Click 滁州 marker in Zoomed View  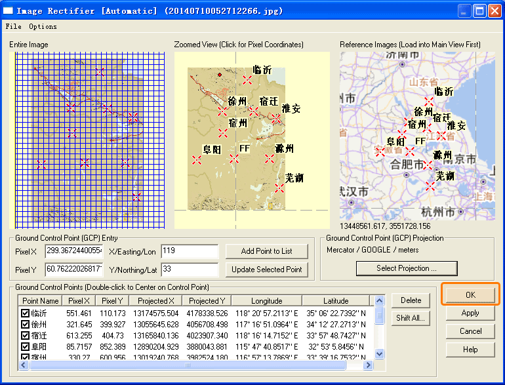(x=270, y=159)
